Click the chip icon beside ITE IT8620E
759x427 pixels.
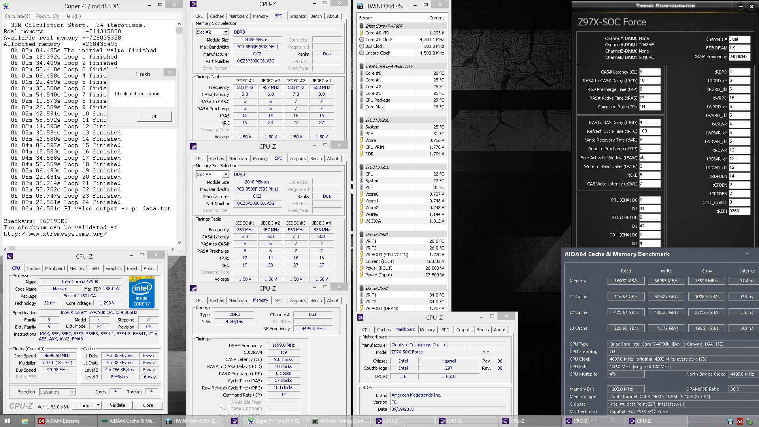tap(361, 120)
